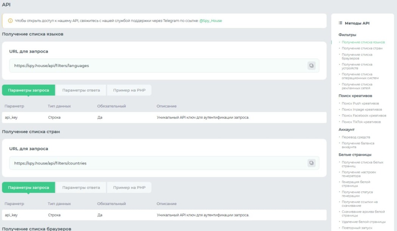The height and width of the screenshot is (231, 397).
Task: Jump to Перевод средств method
Action: click(x=356, y=137)
